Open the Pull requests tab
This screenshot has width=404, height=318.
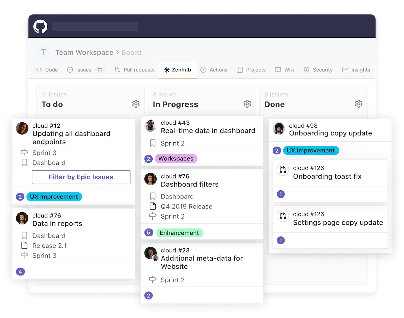[x=134, y=70]
